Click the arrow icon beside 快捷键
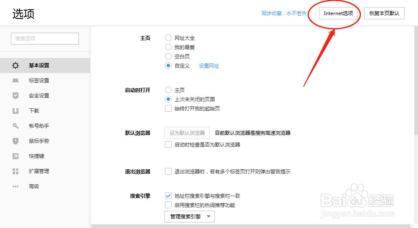The height and width of the screenshot is (228, 418). (x=16, y=156)
